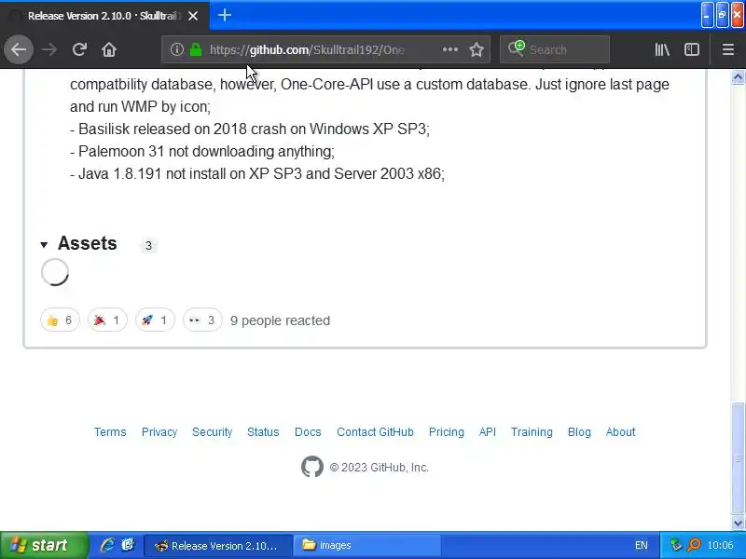
Task: Open the Library bookmarks icon
Action: [x=662, y=49]
